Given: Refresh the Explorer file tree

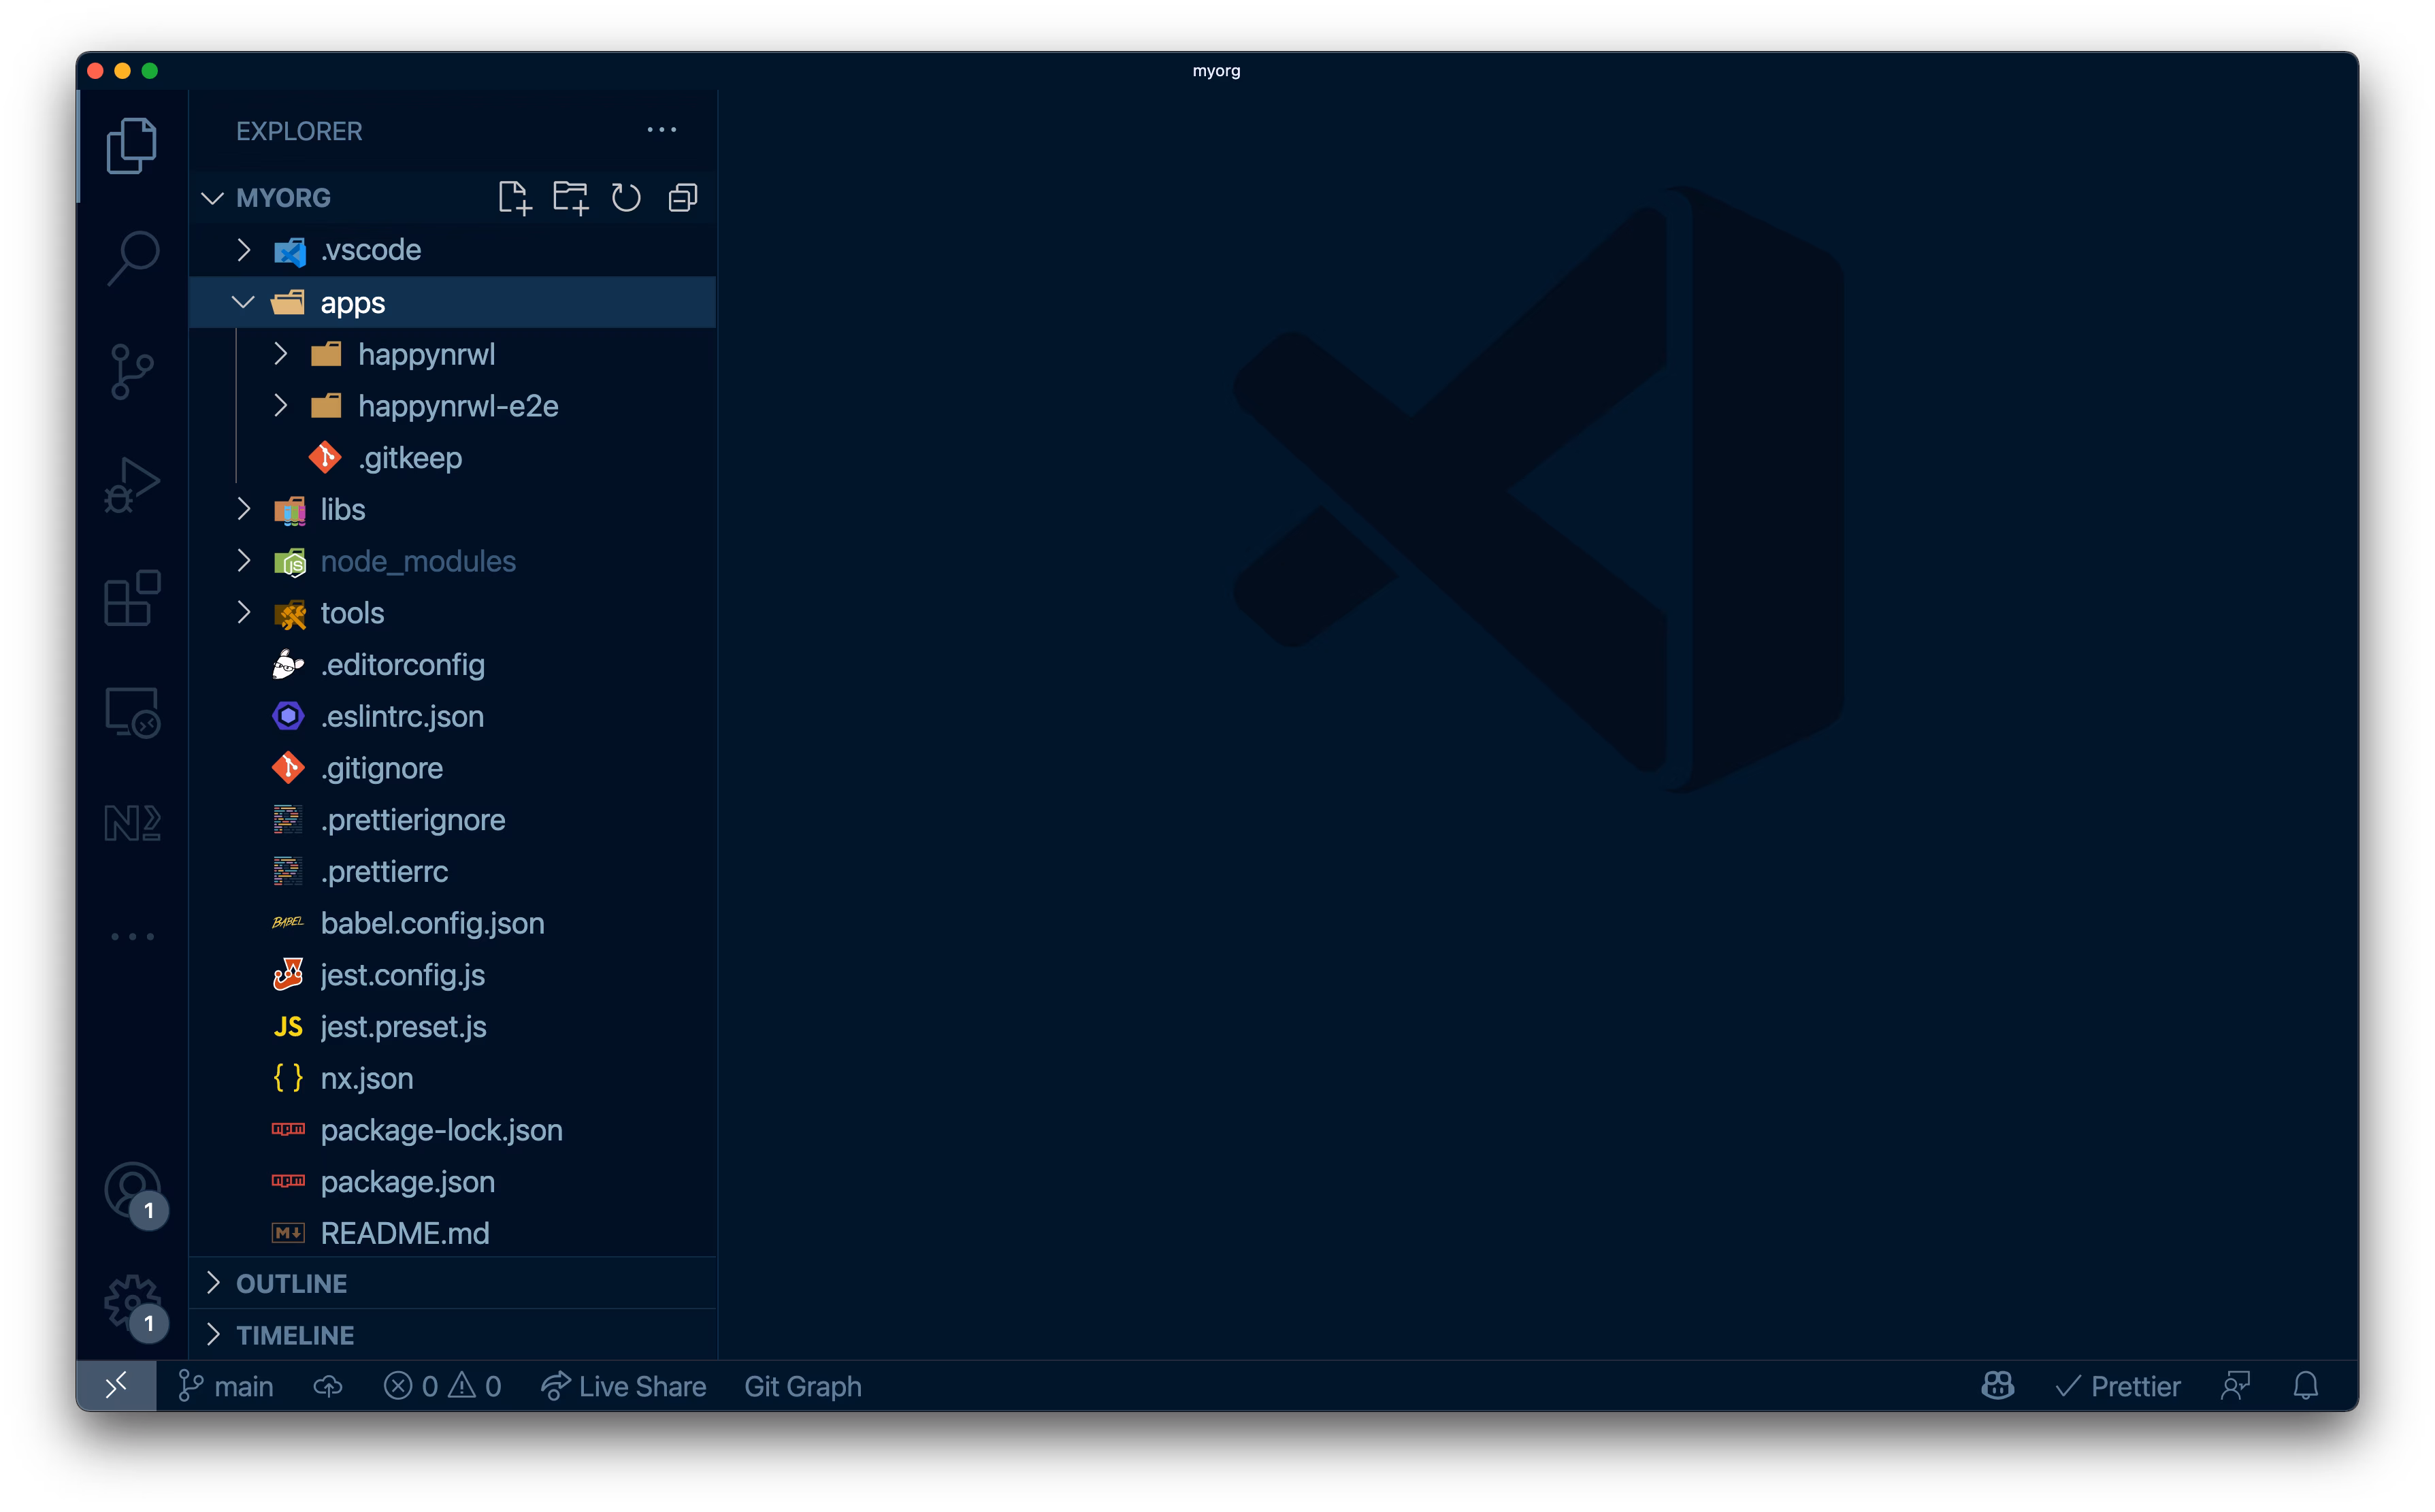Looking at the screenshot, I should pos(626,197).
